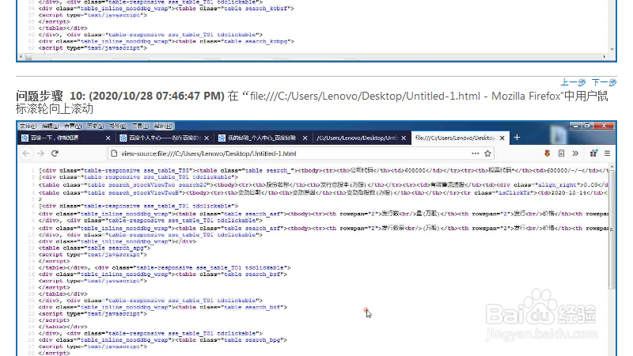Viewport: 633px width, 356px height.
Task: Open the 历史(S) menu in Firefox
Action: click(x=95, y=126)
